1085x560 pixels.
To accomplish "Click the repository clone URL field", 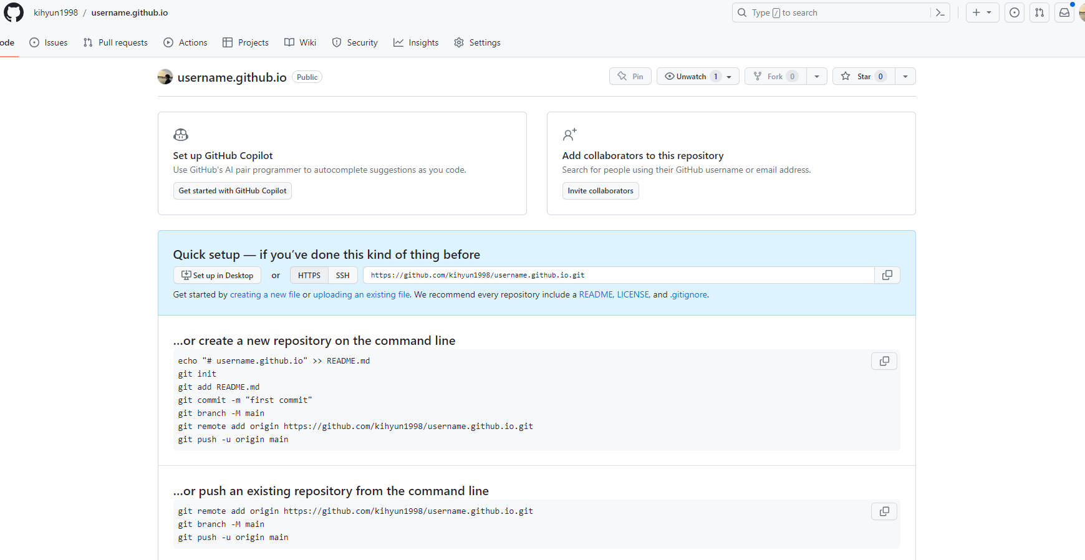I will point(619,275).
